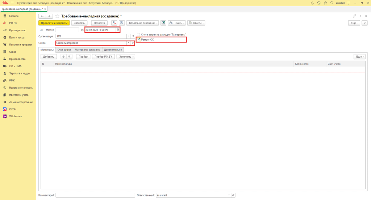Open the Wildberries section
371x200 pixels.
pyautogui.click(x=15, y=117)
